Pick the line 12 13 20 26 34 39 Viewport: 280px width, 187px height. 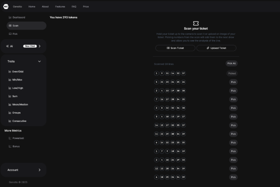(x=233, y=169)
